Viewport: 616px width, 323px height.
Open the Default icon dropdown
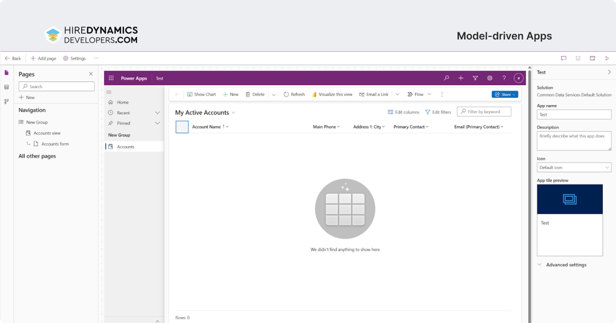point(574,168)
